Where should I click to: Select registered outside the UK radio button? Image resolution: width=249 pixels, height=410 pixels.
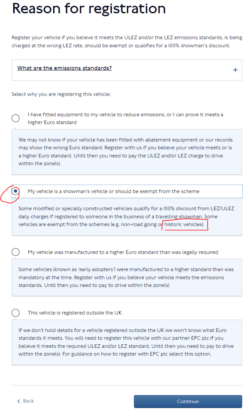[16, 313]
